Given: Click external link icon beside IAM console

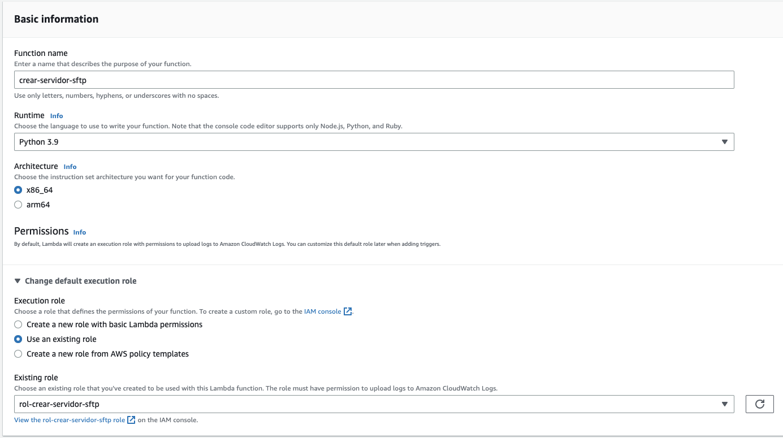Looking at the screenshot, I should pos(348,311).
